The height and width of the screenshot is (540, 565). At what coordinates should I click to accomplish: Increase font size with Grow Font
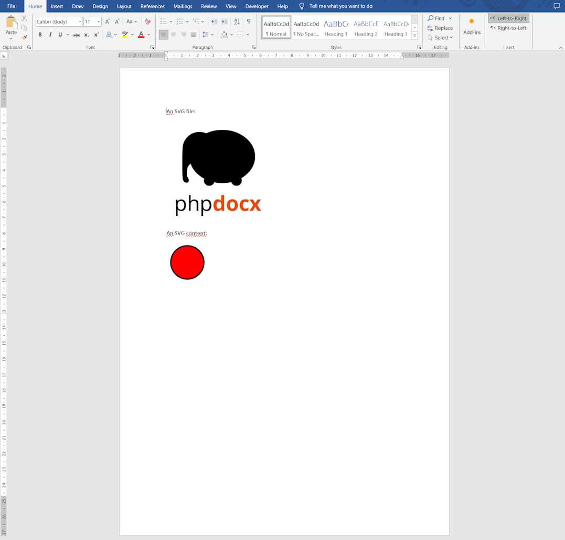point(108,21)
